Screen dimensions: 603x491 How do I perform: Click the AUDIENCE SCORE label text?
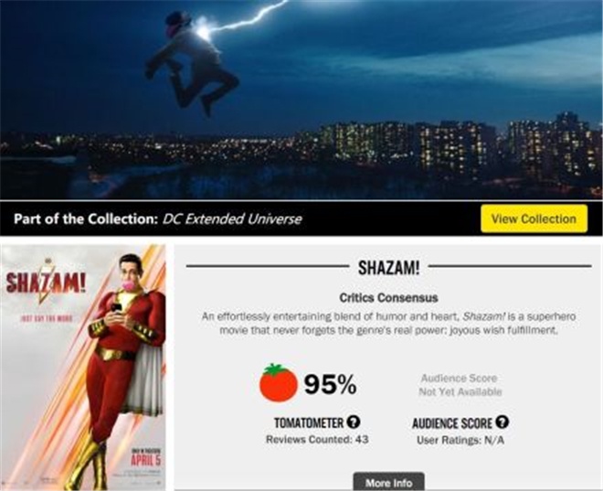pyautogui.click(x=452, y=423)
